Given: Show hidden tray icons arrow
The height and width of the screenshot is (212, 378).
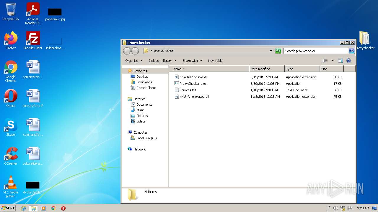Looking at the screenshot, I should [x=329, y=208].
